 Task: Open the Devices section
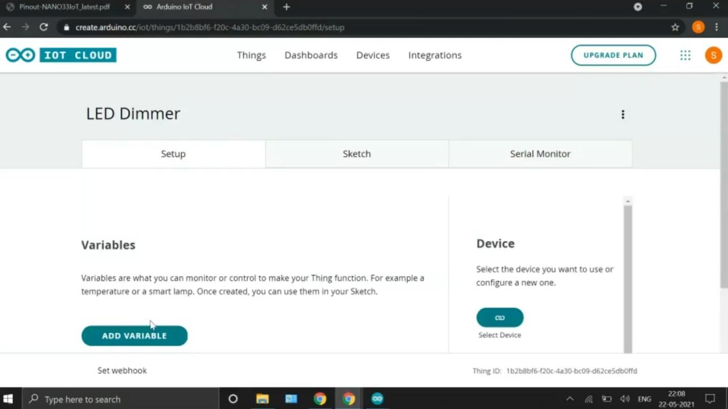coord(373,55)
